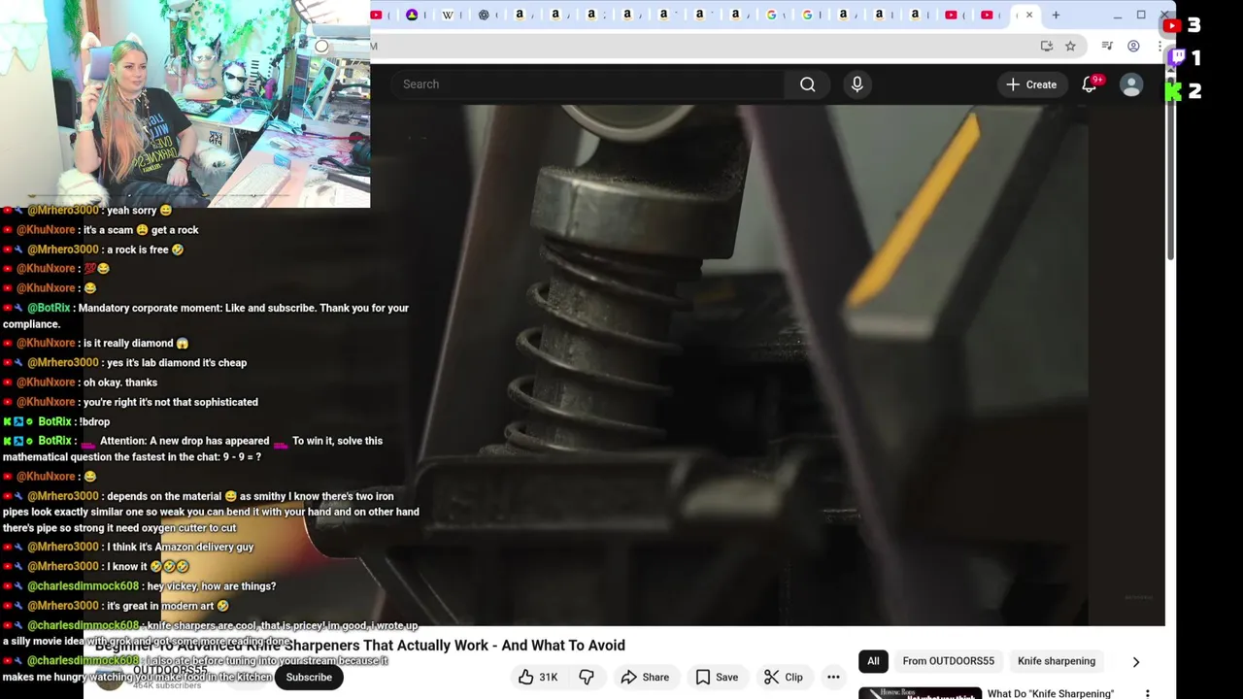The image size is (1243, 699).
Task: Subscribe to the OUTDOORS55 channel
Action: point(309,677)
